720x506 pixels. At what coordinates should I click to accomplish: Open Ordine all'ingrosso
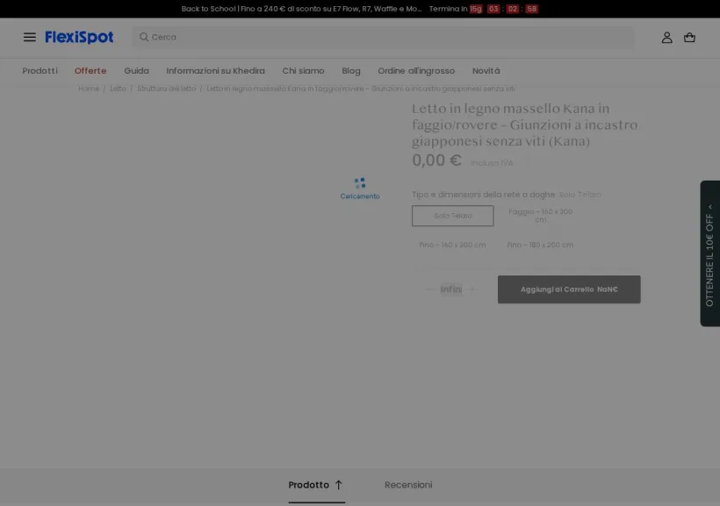pyautogui.click(x=416, y=71)
